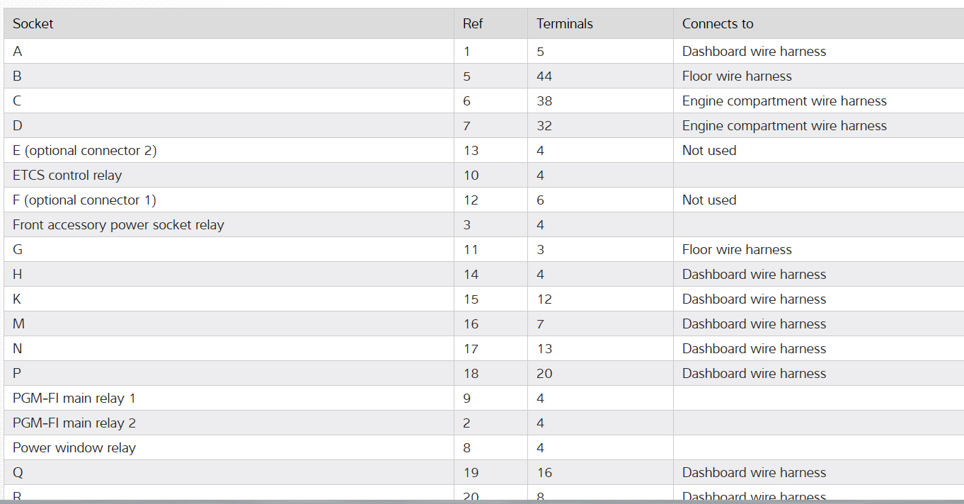
Task: Click the Terminals column header
Action: point(564,24)
